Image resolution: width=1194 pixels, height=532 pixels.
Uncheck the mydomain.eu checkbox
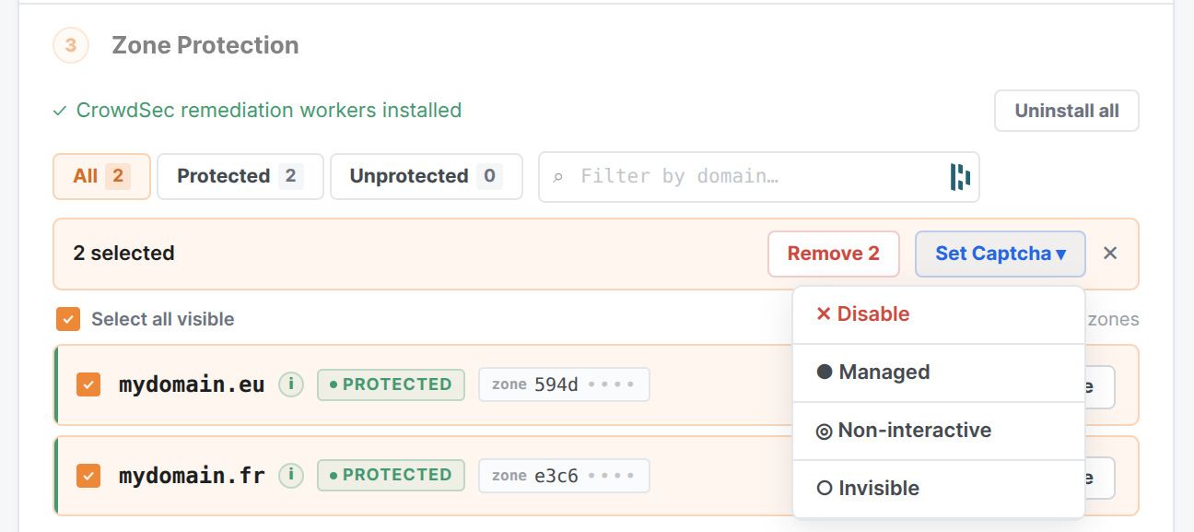click(88, 384)
